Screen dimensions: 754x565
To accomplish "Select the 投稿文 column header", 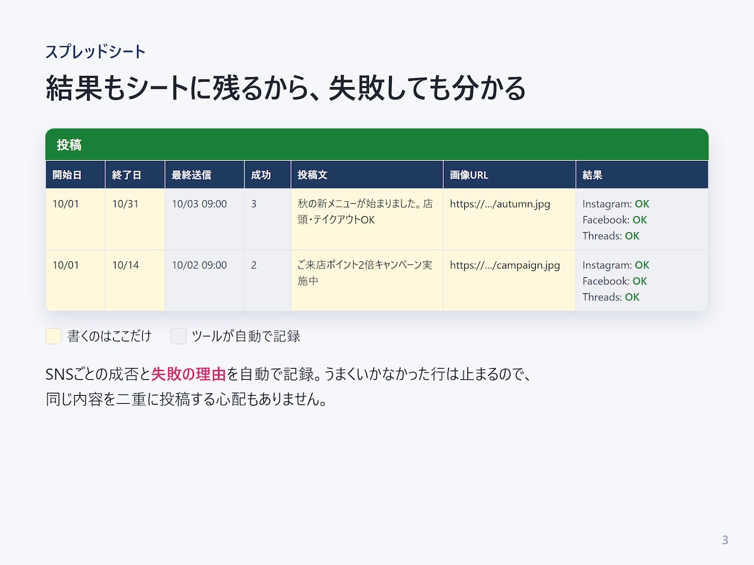I will [367, 175].
